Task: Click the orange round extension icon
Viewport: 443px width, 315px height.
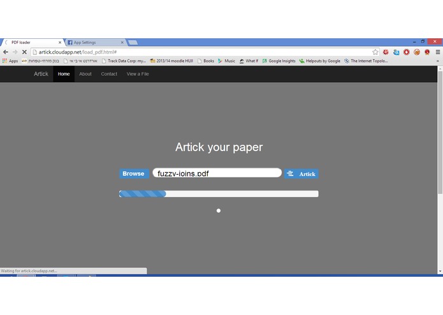Action: pos(417,52)
